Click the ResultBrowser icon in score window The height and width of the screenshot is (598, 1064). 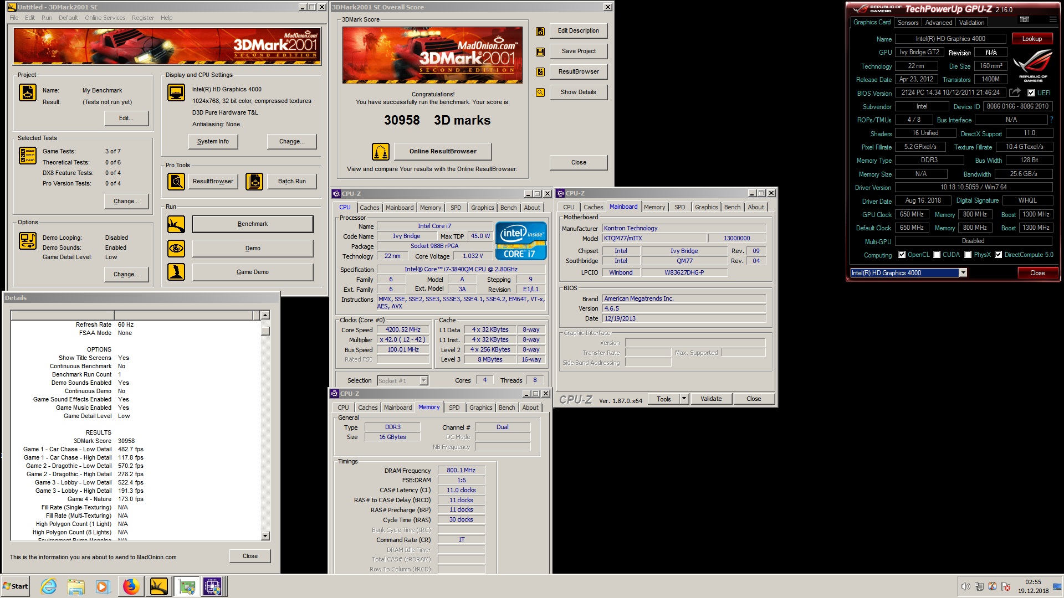(540, 72)
